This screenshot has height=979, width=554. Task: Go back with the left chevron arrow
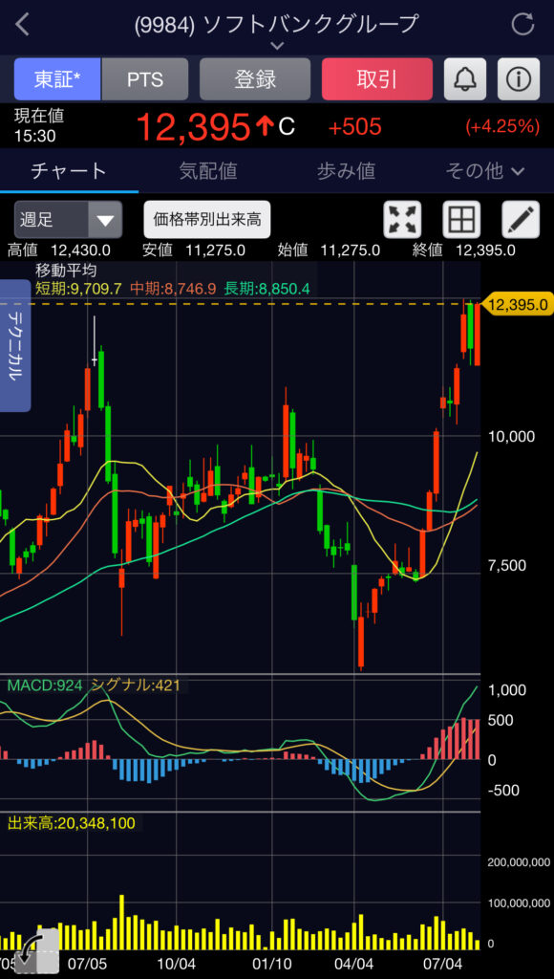pyautogui.click(x=23, y=24)
